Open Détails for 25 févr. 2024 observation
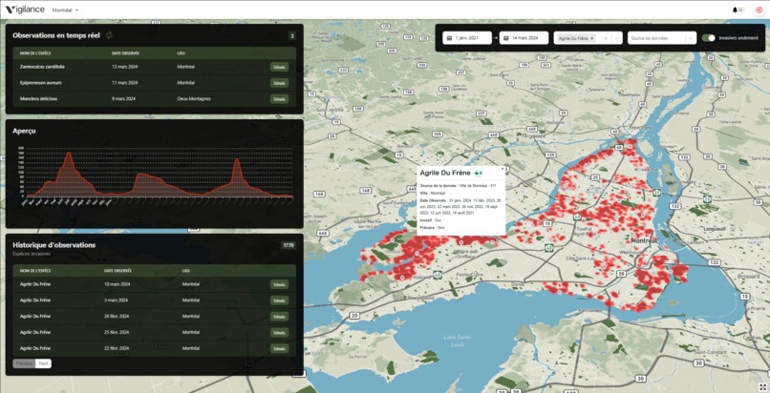This screenshot has height=393, width=770. pyautogui.click(x=279, y=332)
